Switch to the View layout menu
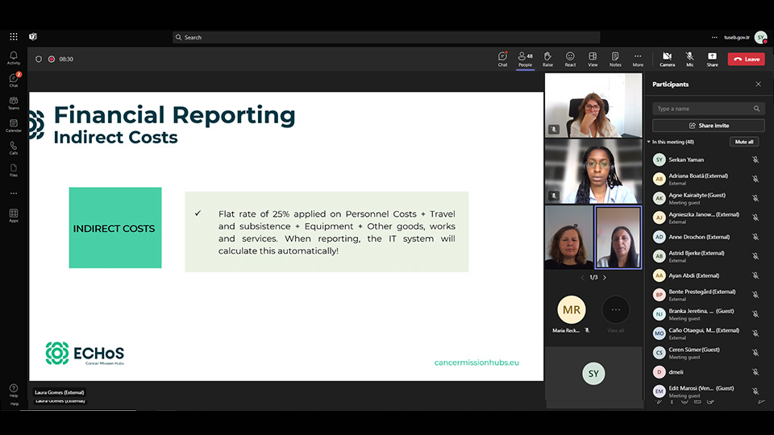Screen dimensions: 774x435 pyautogui.click(x=593, y=59)
